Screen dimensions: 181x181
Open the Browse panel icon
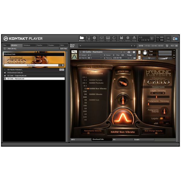[x=82, y=38]
